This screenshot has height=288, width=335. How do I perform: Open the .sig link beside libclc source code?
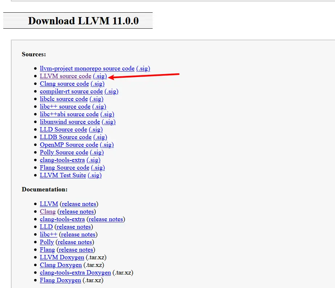(x=96, y=99)
